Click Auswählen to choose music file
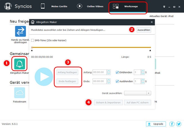The width and height of the screenshot is (184, 128). tap(144, 30)
